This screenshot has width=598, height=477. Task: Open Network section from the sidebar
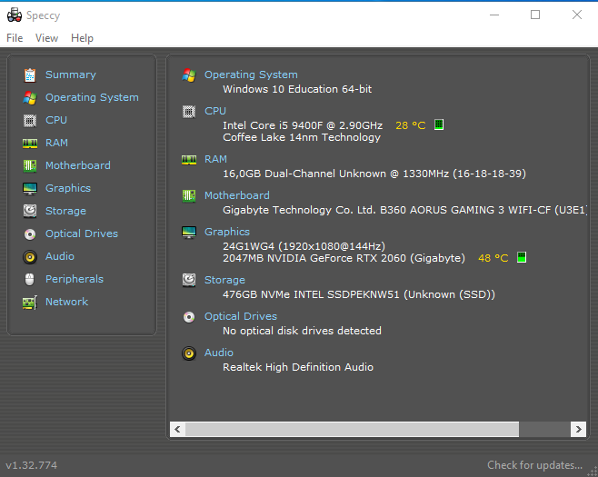click(66, 302)
